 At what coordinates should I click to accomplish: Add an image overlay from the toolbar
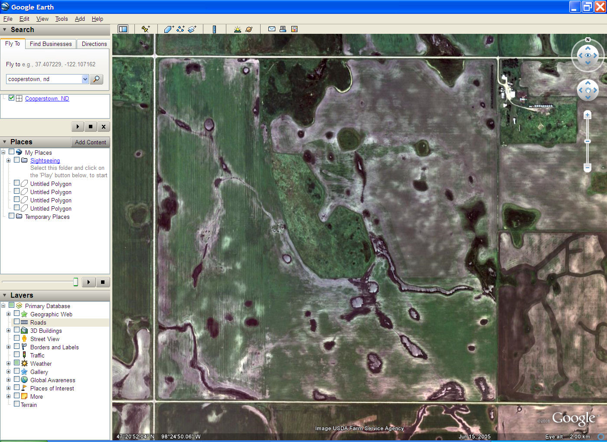click(192, 29)
